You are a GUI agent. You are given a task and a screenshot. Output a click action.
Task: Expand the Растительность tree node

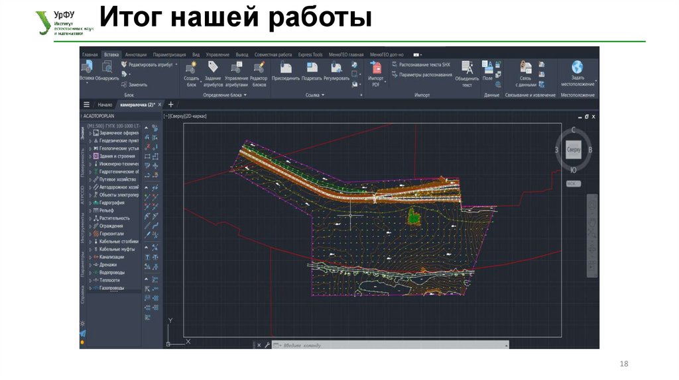tap(90, 218)
